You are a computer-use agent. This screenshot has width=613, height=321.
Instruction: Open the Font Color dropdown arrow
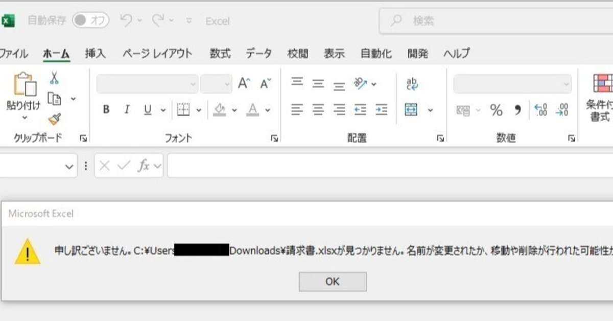coord(267,109)
